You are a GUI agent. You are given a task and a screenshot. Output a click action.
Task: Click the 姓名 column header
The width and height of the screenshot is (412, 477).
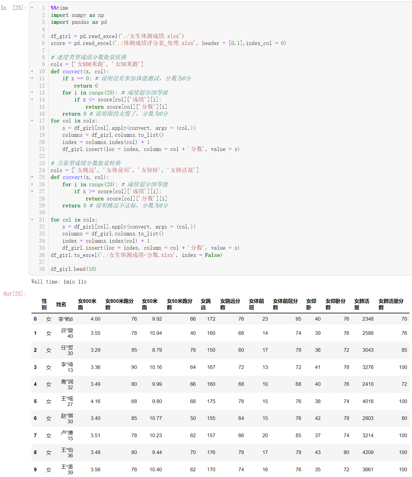click(x=61, y=304)
